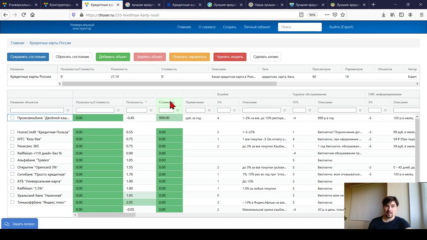Open filter icon for Годовое обслуживание Описание column
Image resolution: width=427 pixels, height=240 pixels.
[x=360, y=110]
